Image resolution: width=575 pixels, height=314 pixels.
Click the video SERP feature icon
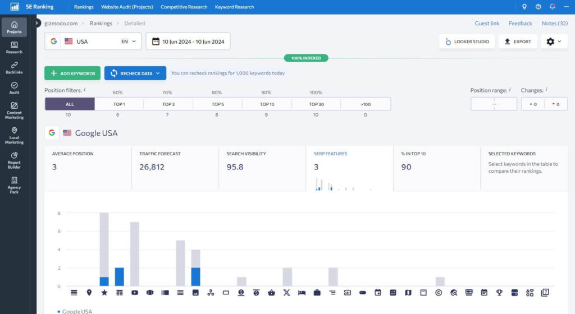[135, 292]
